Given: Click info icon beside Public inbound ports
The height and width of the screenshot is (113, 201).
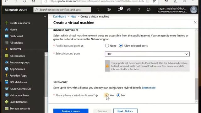Looking at the screenshot, I should click(x=82, y=46).
